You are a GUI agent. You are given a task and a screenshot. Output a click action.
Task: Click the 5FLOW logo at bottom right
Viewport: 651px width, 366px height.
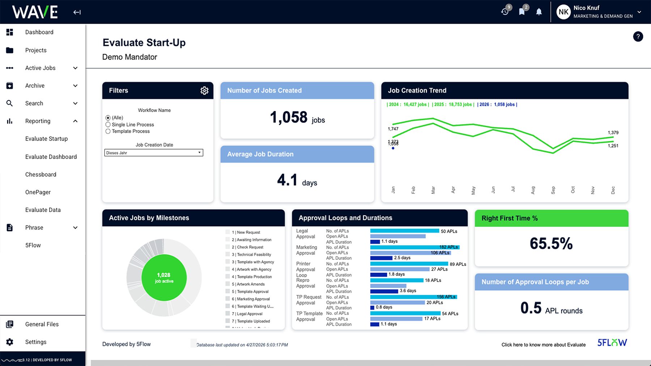(612, 343)
